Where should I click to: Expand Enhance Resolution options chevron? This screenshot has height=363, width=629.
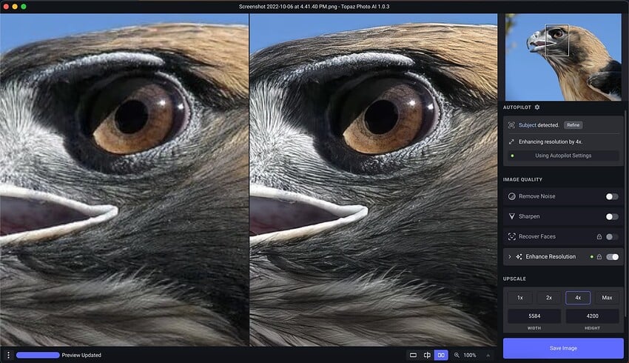coord(510,256)
